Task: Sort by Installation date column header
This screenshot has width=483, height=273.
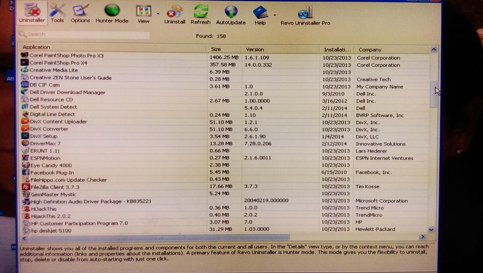Action: (337, 50)
